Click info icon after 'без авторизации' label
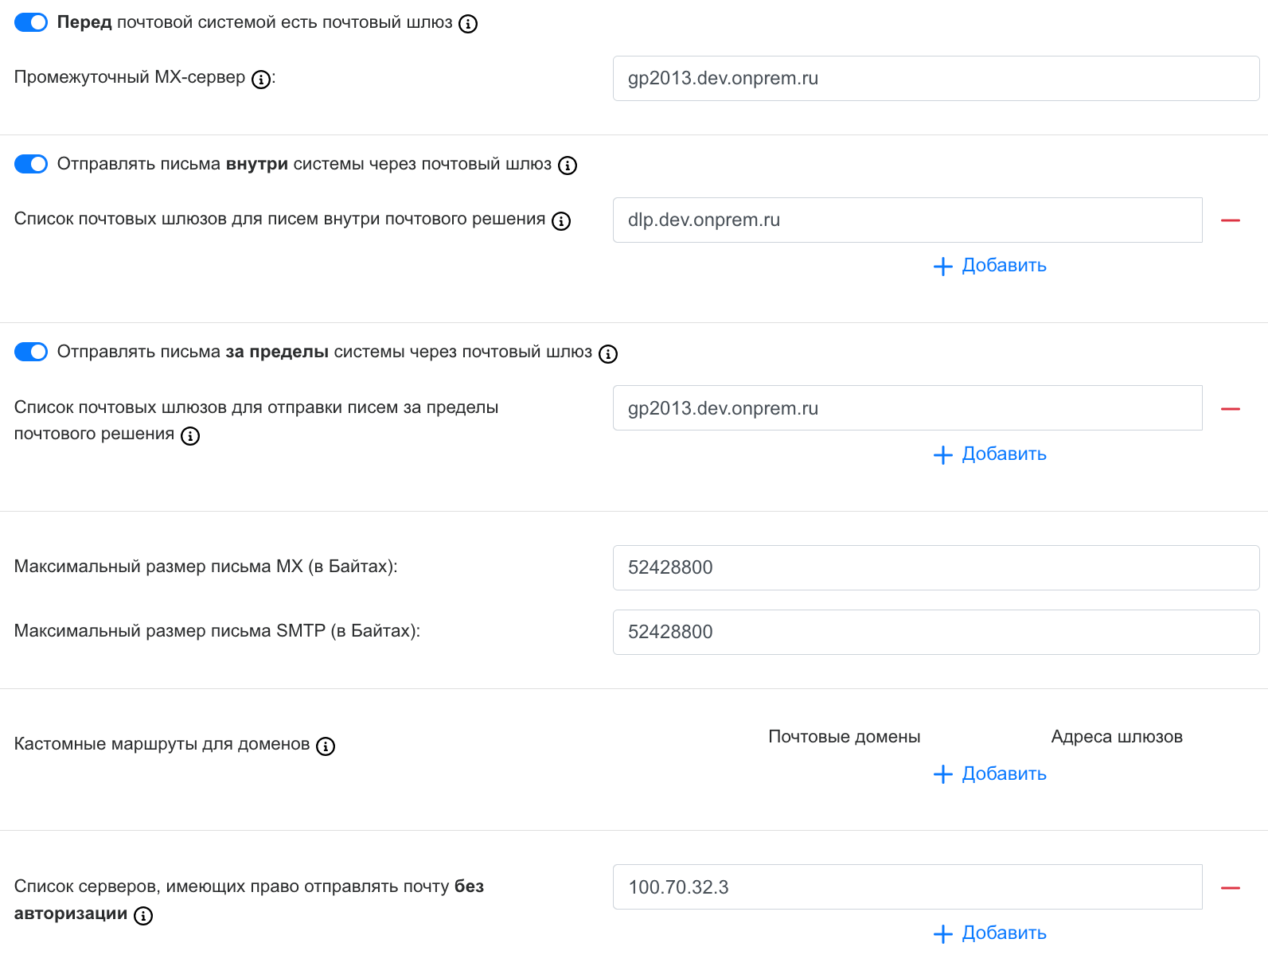Screen dimensions: 1268x974 pyautogui.click(x=143, y=916)
